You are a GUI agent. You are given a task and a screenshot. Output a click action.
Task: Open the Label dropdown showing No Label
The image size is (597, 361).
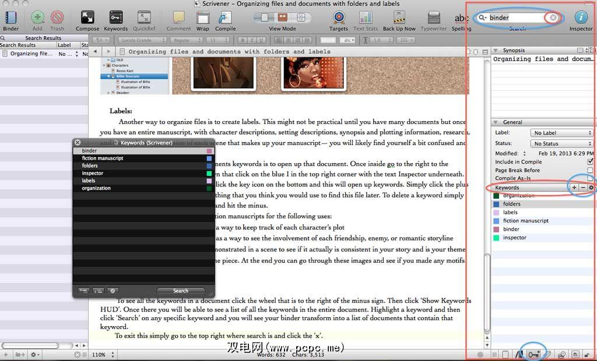pyautogui.click(x=561, y=133)
